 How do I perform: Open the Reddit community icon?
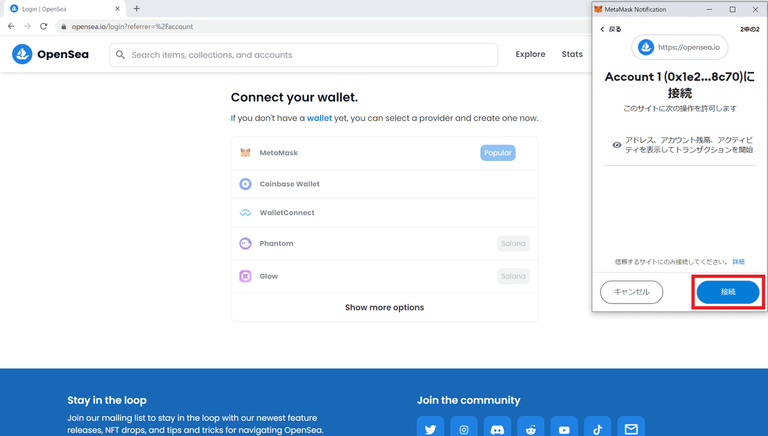pyautogui.click(x=531, y=429)
